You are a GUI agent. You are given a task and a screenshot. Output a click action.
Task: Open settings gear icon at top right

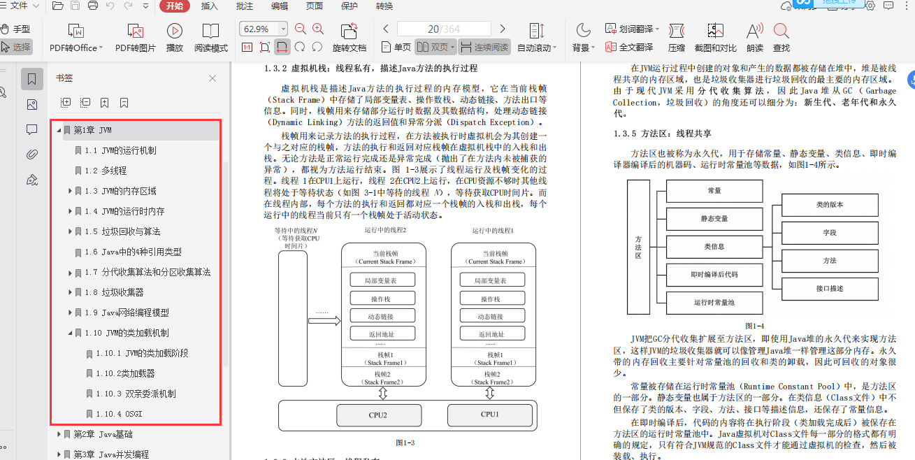pos(870,6)
